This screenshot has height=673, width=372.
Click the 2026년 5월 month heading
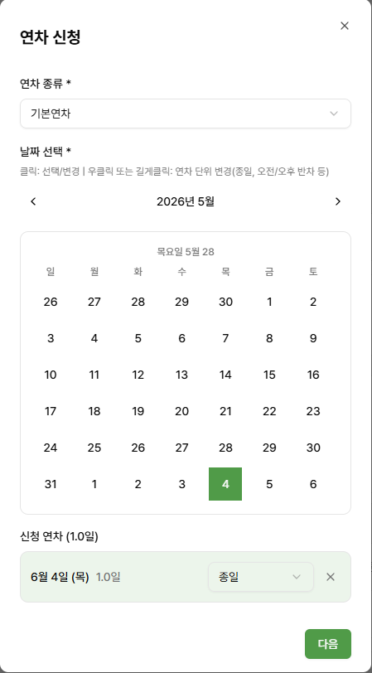point(186,201)
